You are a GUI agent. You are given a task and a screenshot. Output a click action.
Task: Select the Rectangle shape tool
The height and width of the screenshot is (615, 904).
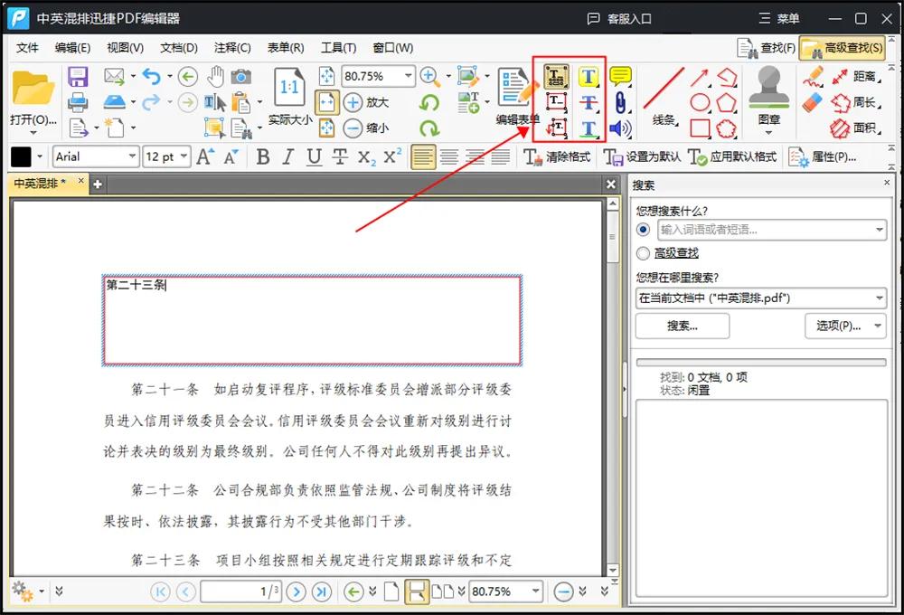700,128
